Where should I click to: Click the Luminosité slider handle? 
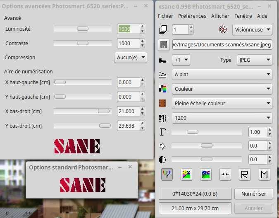coord(83,29)
